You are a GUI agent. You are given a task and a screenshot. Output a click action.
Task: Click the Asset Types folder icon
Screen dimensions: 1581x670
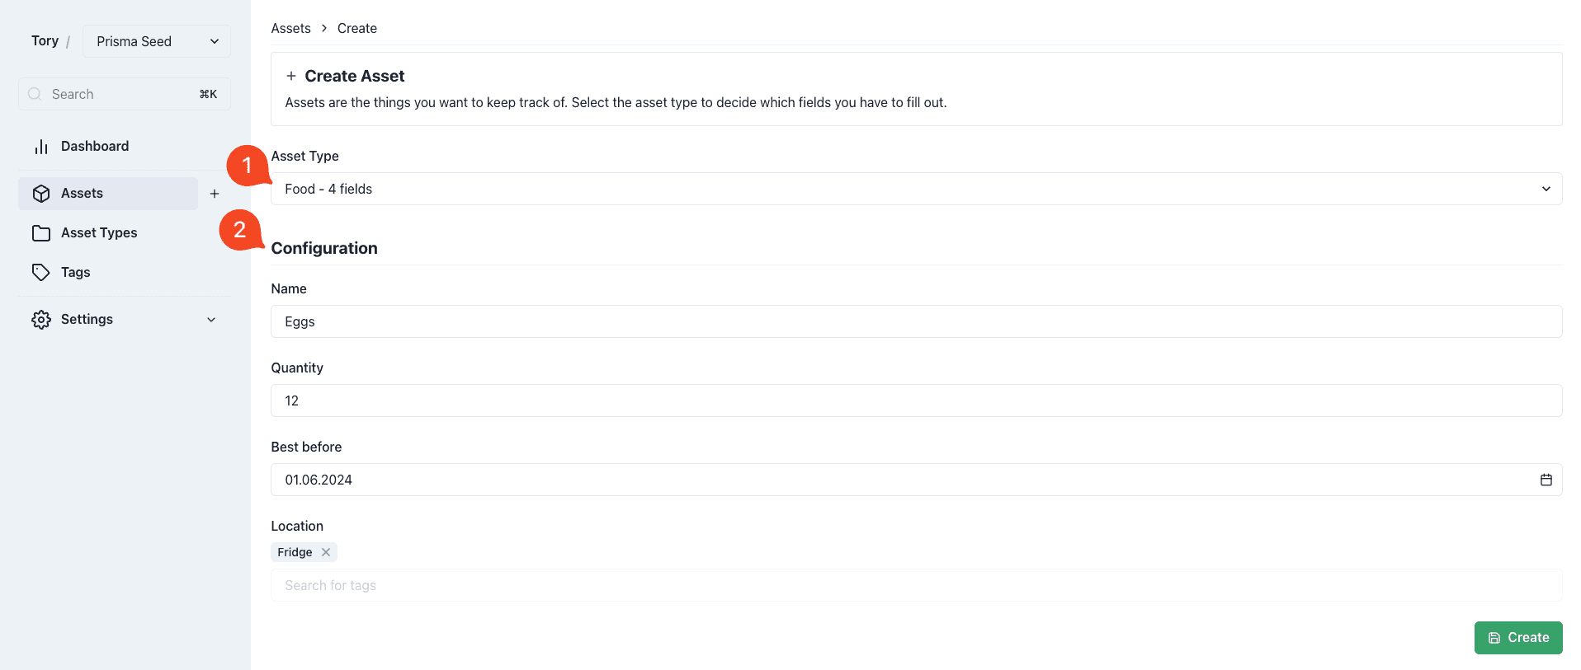tap(41, 233)
